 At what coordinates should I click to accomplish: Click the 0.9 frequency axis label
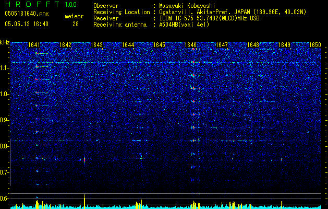tap(4, 120)
